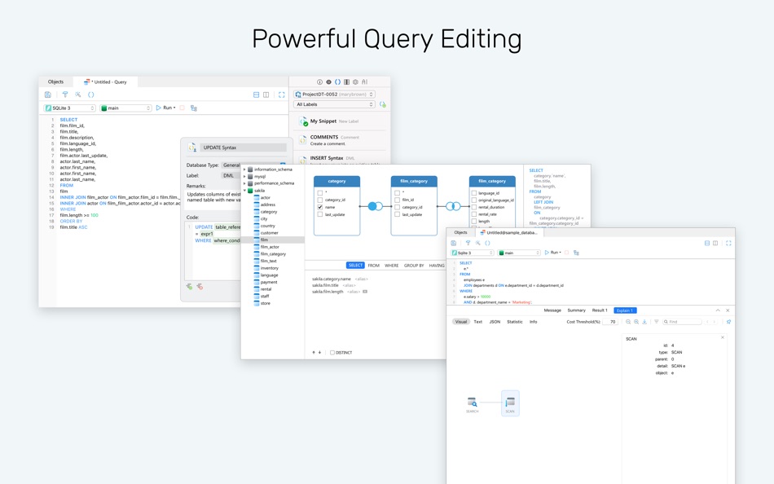Image resolution: width=774 pixels, height=484 pixels.
Task: Check original_language_id box in film_category table
Action: (474, 200)
